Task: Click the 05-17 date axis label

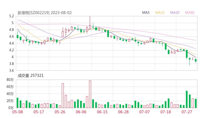Action: point(39,112)
